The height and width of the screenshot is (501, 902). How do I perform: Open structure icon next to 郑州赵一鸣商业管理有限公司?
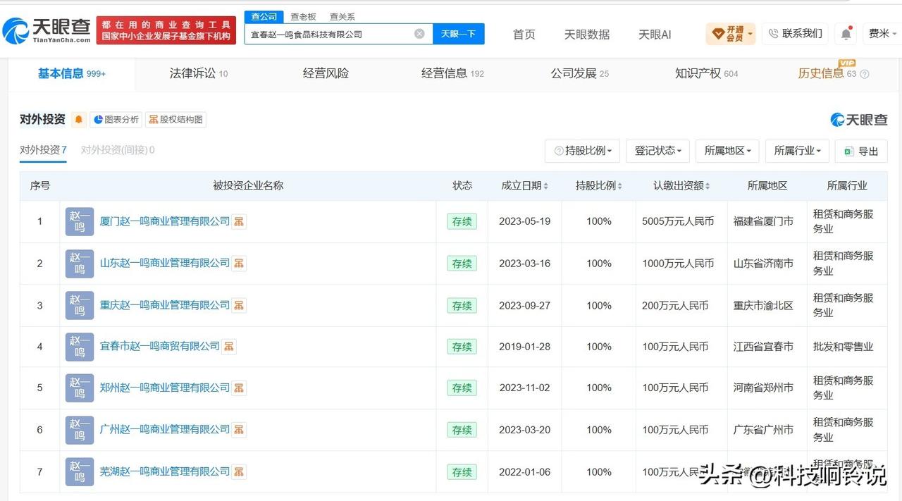pos(240,388)
